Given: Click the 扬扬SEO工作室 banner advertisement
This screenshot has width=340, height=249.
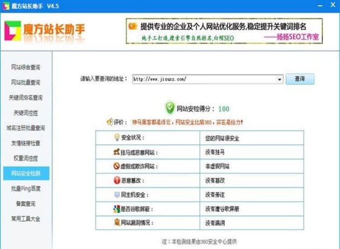Looking at the screenshot, I should click(x=224, y=31).
